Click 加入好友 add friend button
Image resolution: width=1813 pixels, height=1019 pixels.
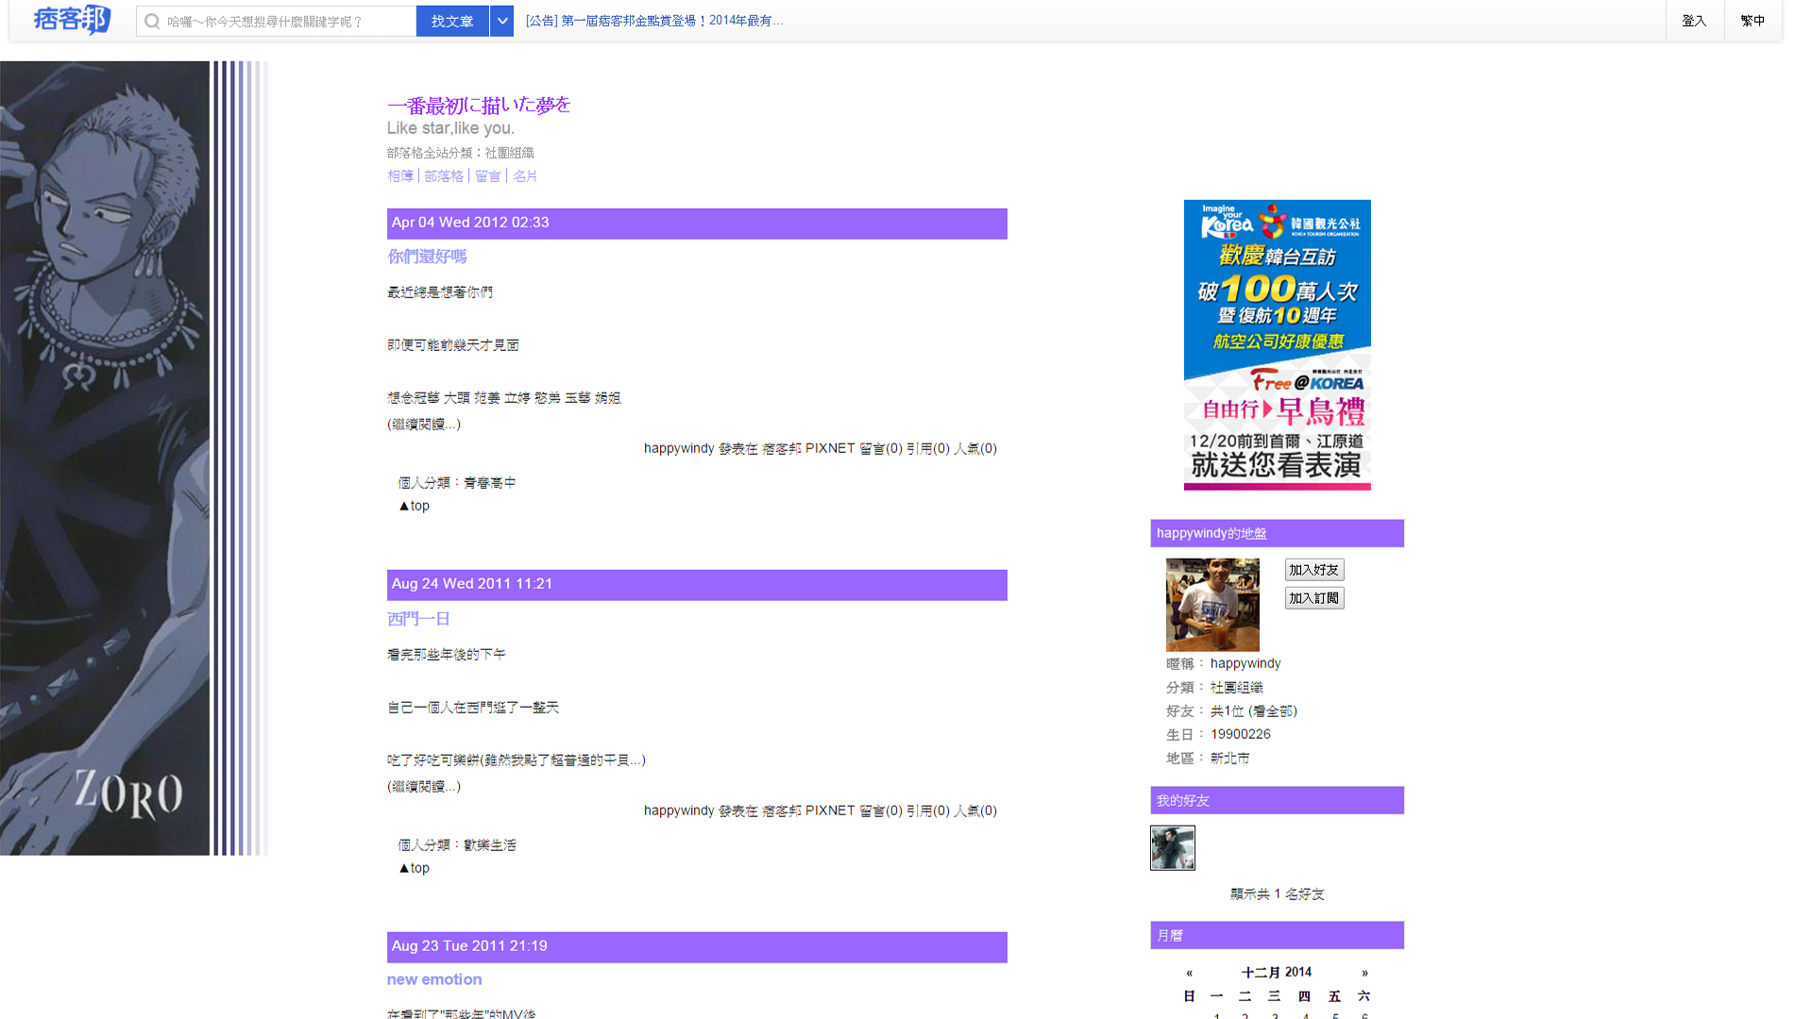[1314, 570]
